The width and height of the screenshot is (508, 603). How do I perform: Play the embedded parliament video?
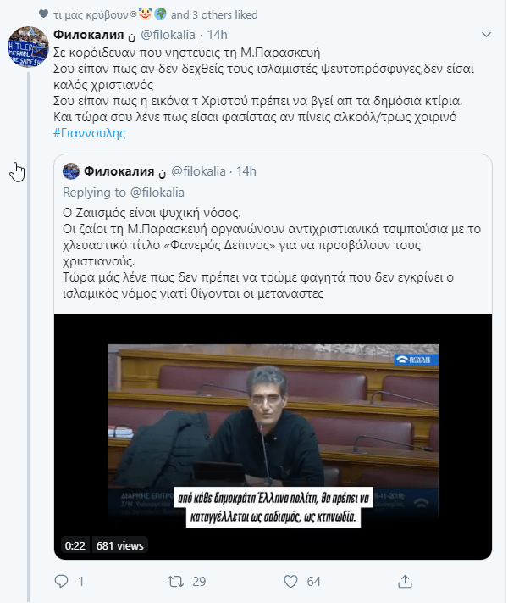coord(273,437)
